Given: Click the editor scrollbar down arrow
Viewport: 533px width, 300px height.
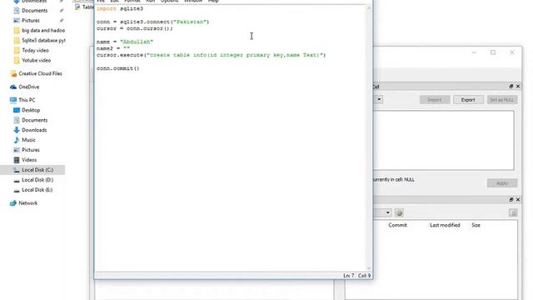Looking at the screenshot, I should coord(369,268).
